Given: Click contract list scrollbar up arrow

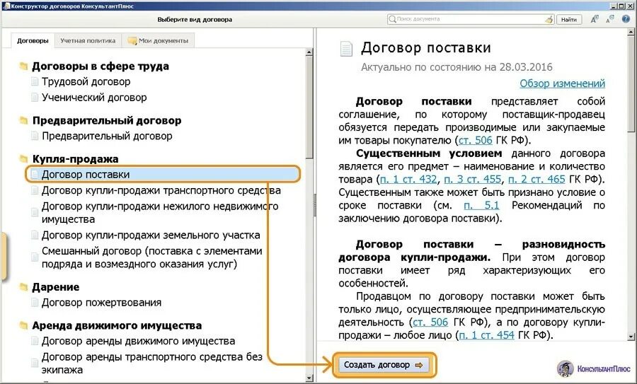Looking at the screenshot, I should tap(309, 52).
